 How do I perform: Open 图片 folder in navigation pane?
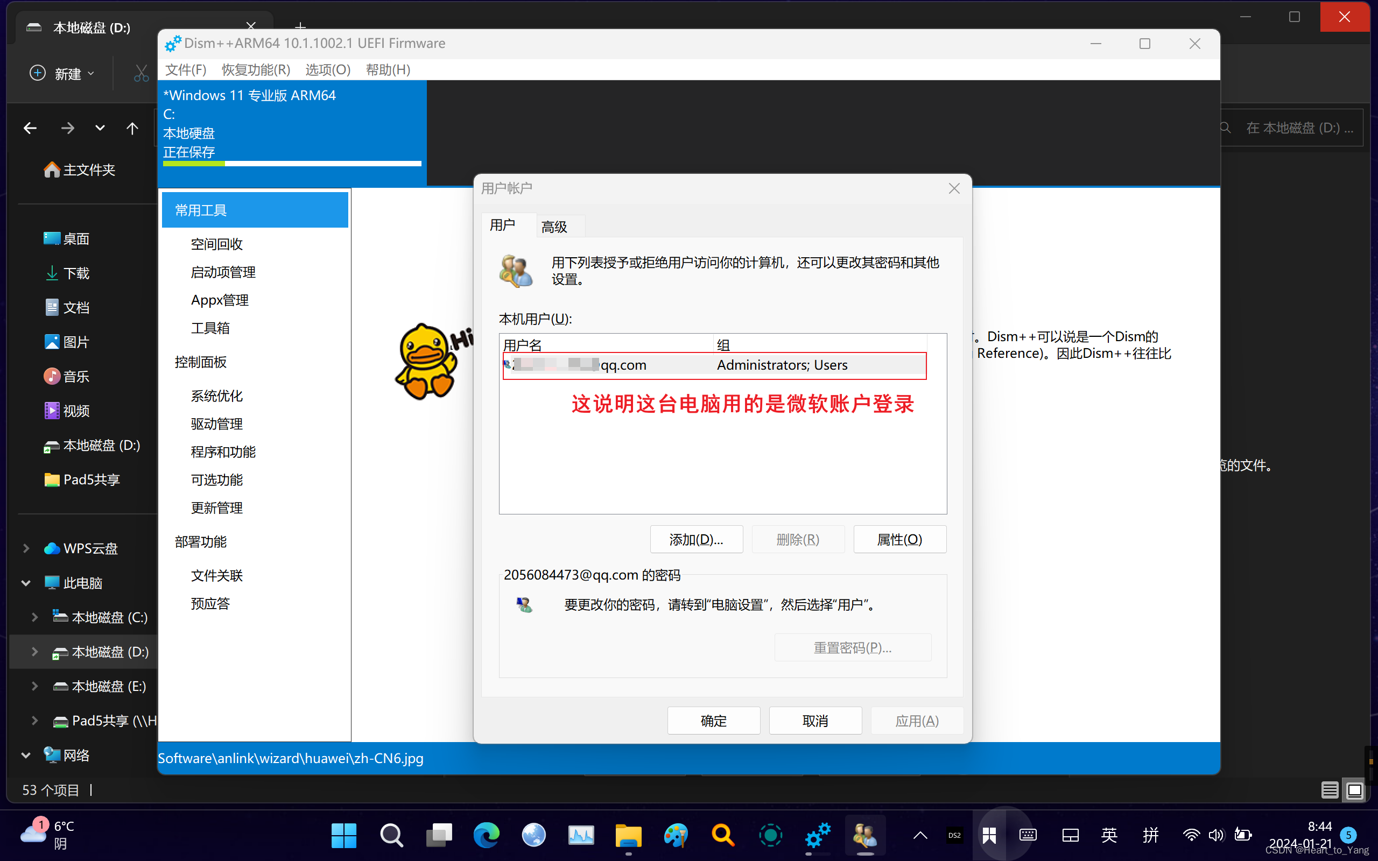pyautogui.click(x=67, y=342)
